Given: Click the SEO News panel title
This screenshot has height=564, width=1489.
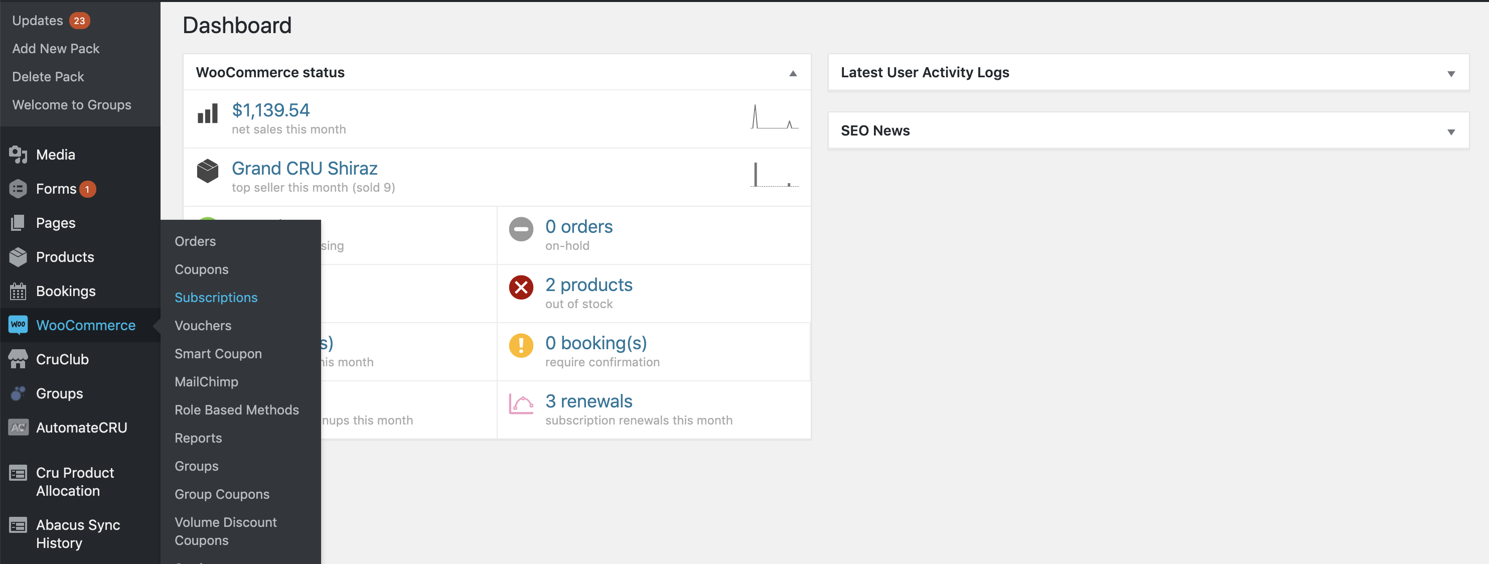Looking at the screenshot, I should (x=875, y=130).
